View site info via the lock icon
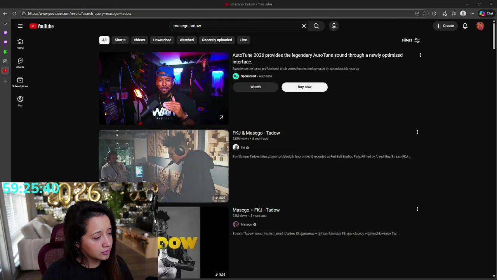497x280 pixels. pyautogui.click(x=24, y=14)
